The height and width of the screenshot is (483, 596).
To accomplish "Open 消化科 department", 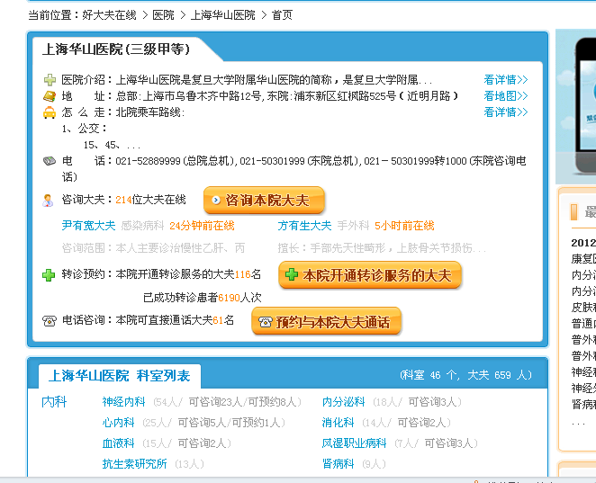I will (339, 423).
